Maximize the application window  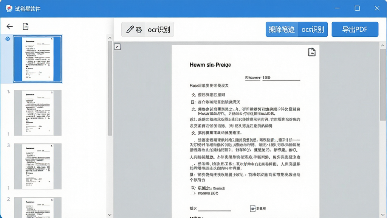(357, 8)
